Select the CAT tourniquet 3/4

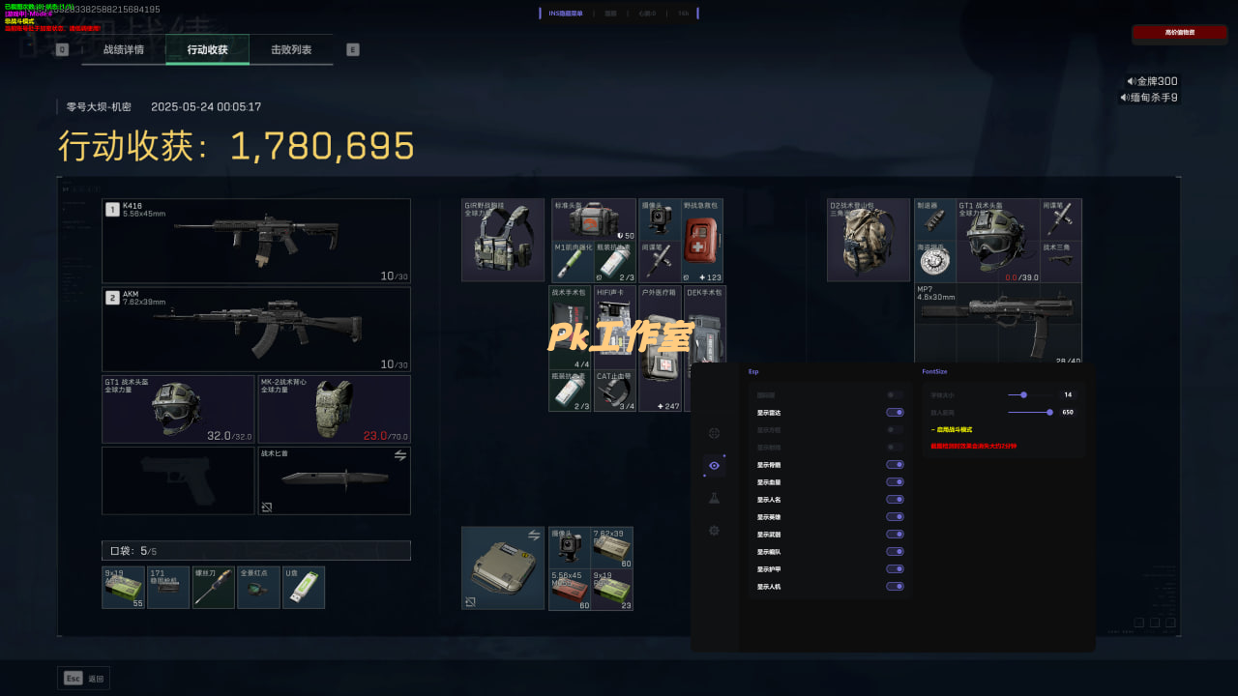[x=615, y=391]
